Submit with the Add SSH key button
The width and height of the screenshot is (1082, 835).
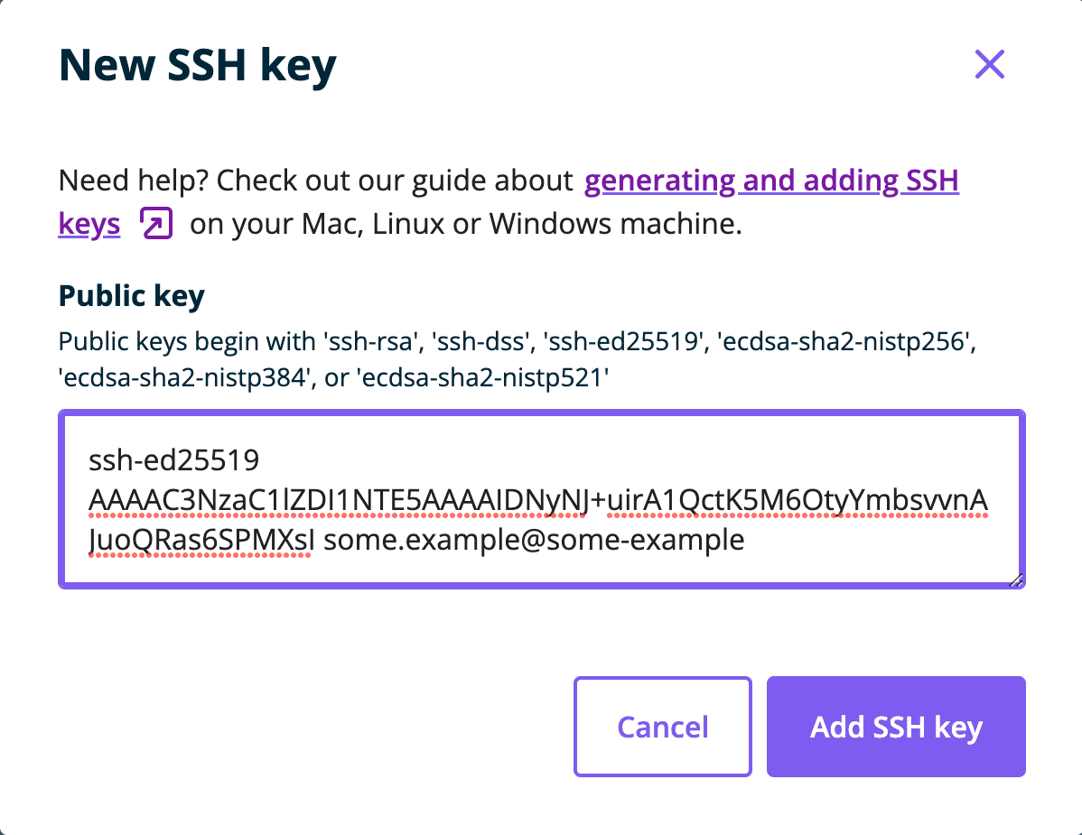click(895, 727)
